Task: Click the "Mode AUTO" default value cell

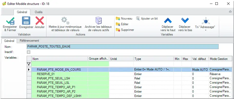Action: coord(200,69)
